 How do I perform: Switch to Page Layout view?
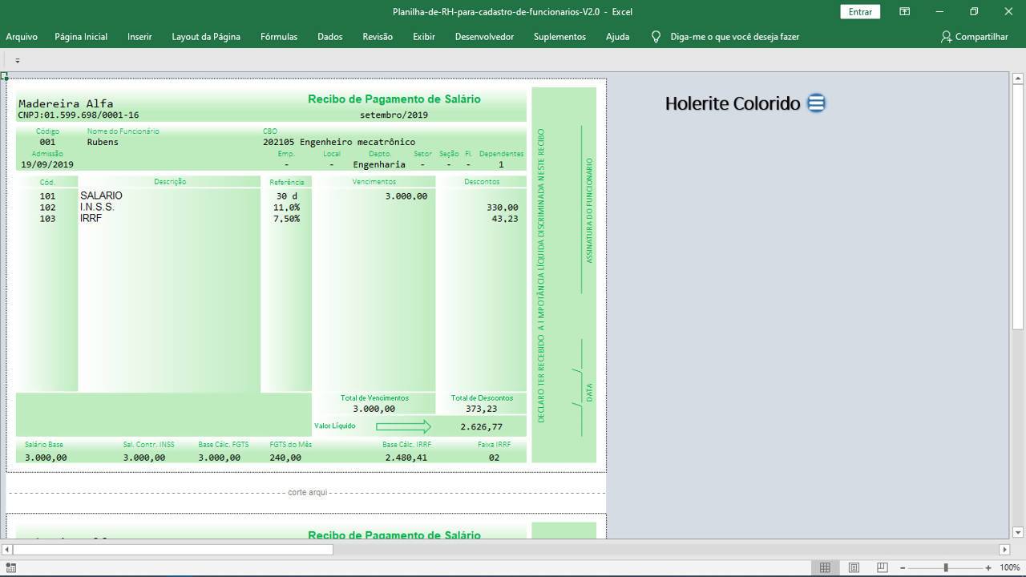tap(854, 567)
